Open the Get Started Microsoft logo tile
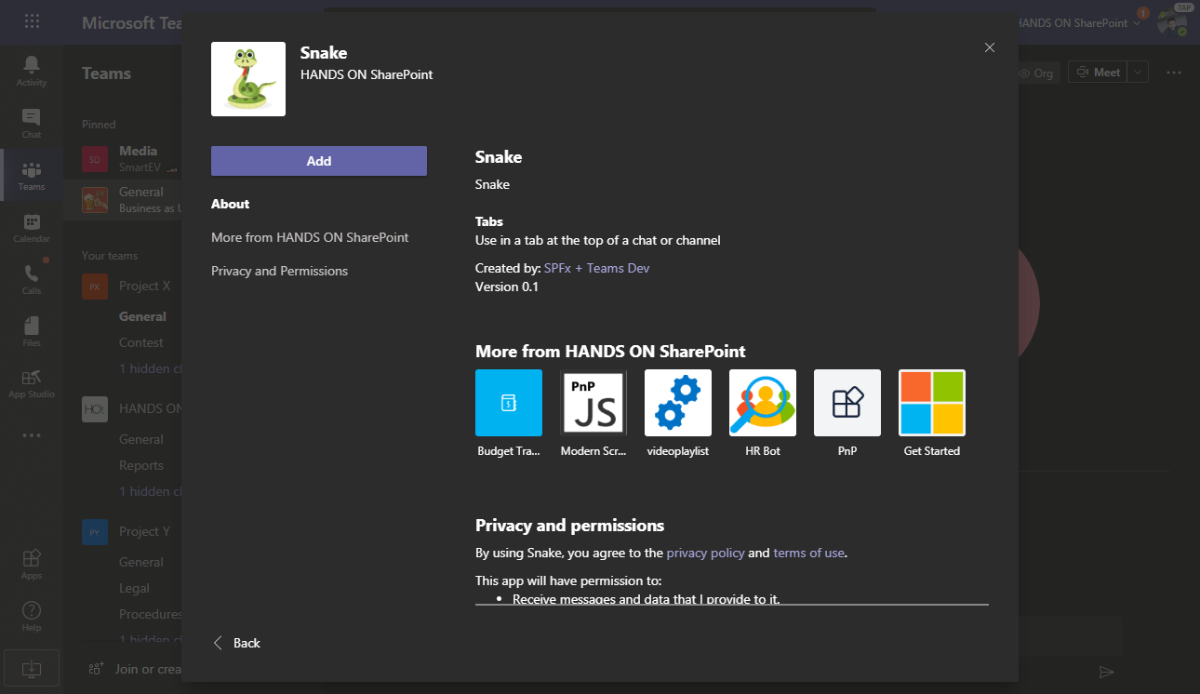The image size is (1200, 694). [x=932, y=403]
